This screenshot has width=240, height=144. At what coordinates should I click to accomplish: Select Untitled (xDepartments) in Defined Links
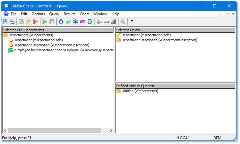140,91
